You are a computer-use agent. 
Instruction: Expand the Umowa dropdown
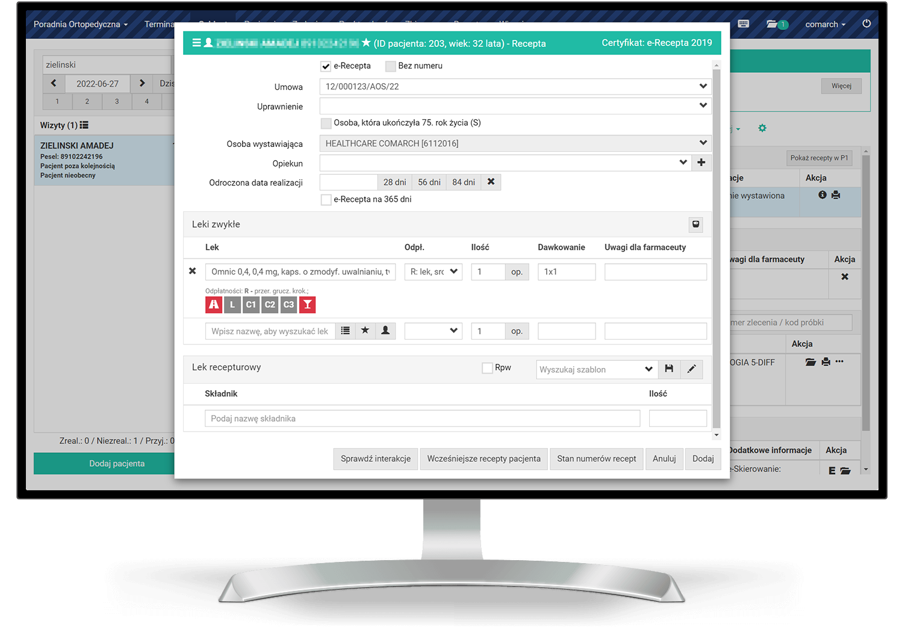coord(702,86)
